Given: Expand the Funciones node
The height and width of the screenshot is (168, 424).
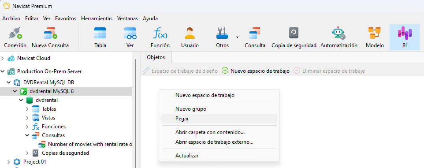Looking at the screenshot, I should click(27, 127).
